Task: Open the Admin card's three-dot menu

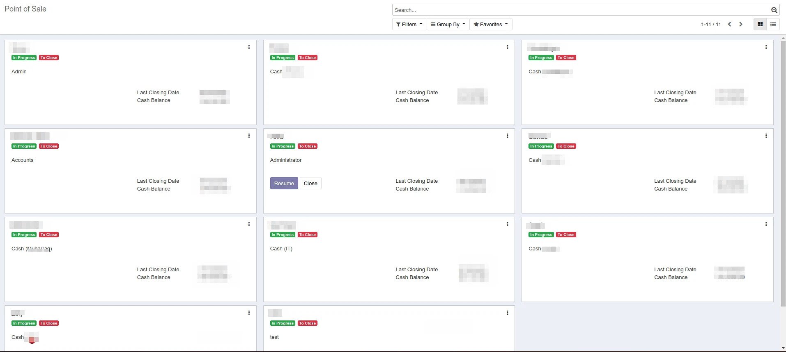Action: point(249,47)
